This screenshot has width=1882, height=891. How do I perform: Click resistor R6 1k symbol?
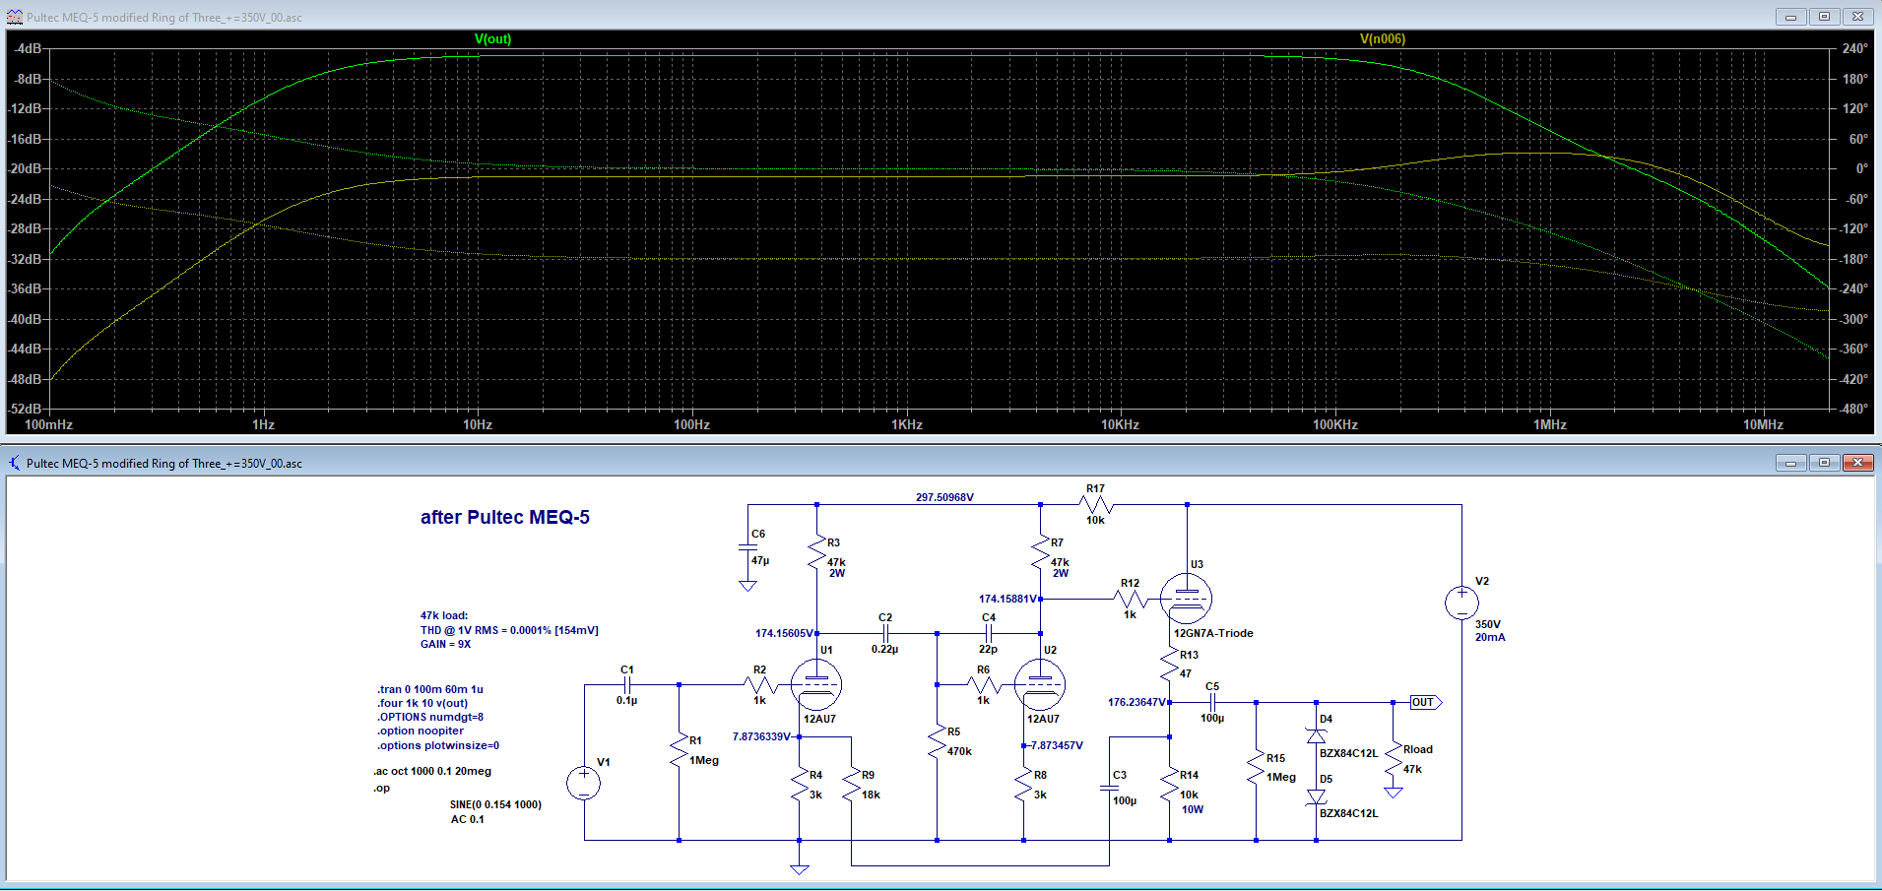[x=984, y=684]
